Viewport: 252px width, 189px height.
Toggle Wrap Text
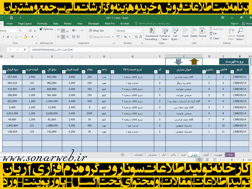tap(97, 31)
